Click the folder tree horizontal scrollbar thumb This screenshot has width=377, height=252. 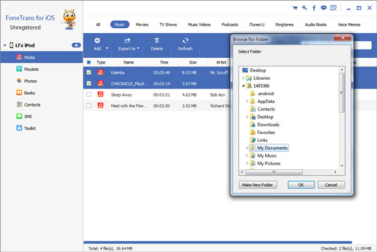(273, 172)
